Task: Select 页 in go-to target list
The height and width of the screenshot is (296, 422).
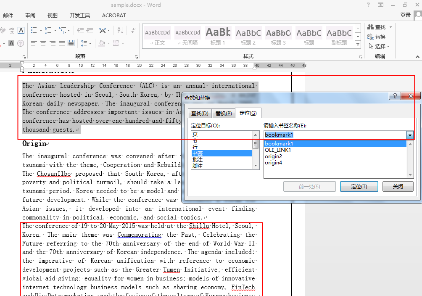Action: tap(222, 134)
